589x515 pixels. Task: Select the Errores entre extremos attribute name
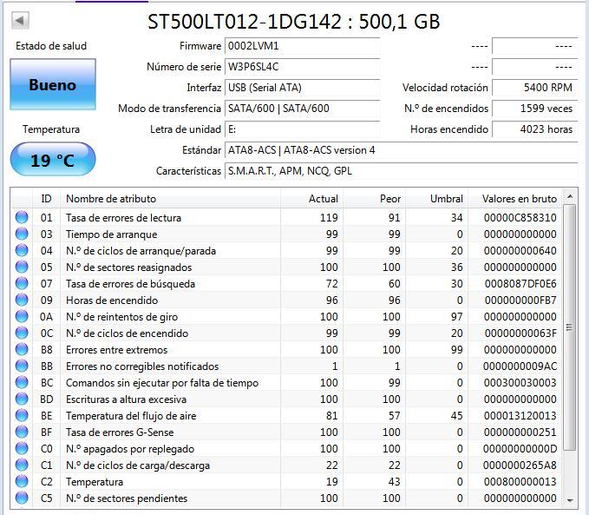tap(116, 349)
